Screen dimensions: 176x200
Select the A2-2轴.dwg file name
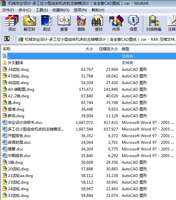coord(18,96)
